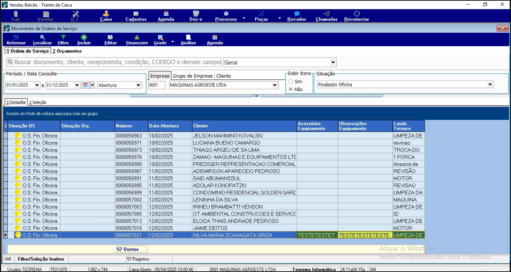Open the Financeiro icon

pyautogui.click(x=137, y=38)
